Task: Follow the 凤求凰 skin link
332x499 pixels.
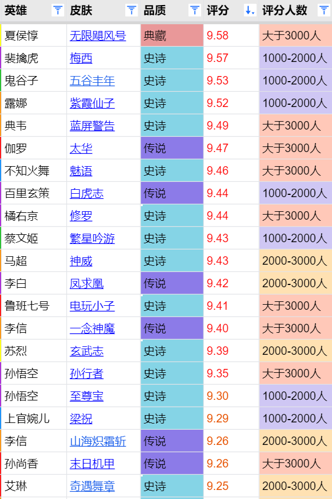Action: coord(87,283)
